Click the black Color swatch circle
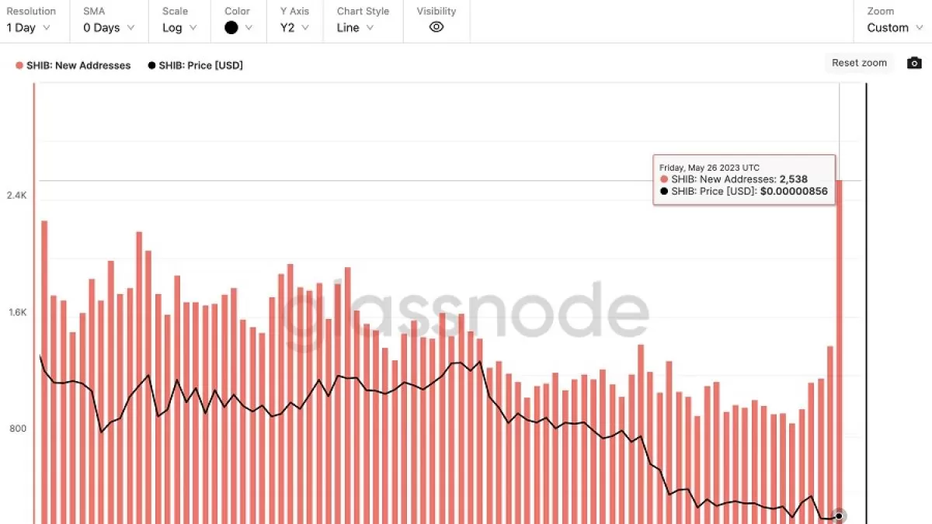 pyautogui.click(x=231, y=27)
